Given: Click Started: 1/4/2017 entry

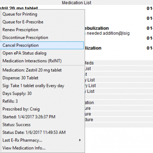Looking at the screenshot, I should [42, 117].
